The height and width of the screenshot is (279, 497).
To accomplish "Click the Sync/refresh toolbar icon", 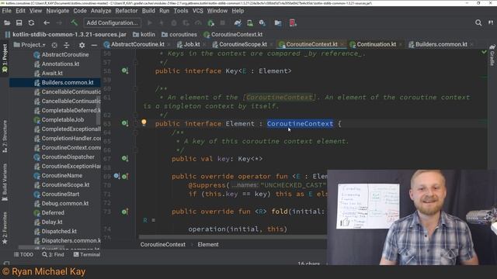I will [x=31, y=22].
